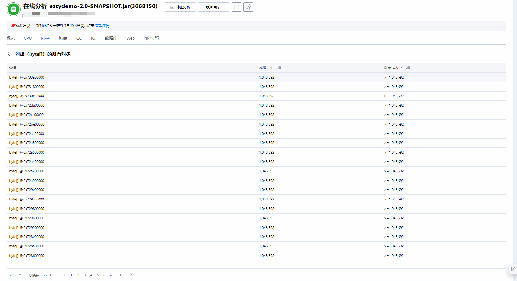Select row byte[] @ 0x729c00000
The width and height of the screenshot is (517, 281).
(256, 199)
